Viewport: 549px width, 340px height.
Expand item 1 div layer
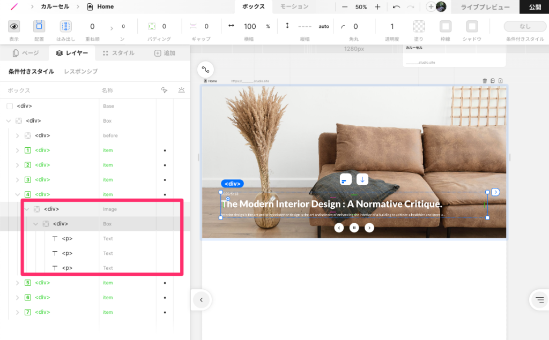(17, 150)
